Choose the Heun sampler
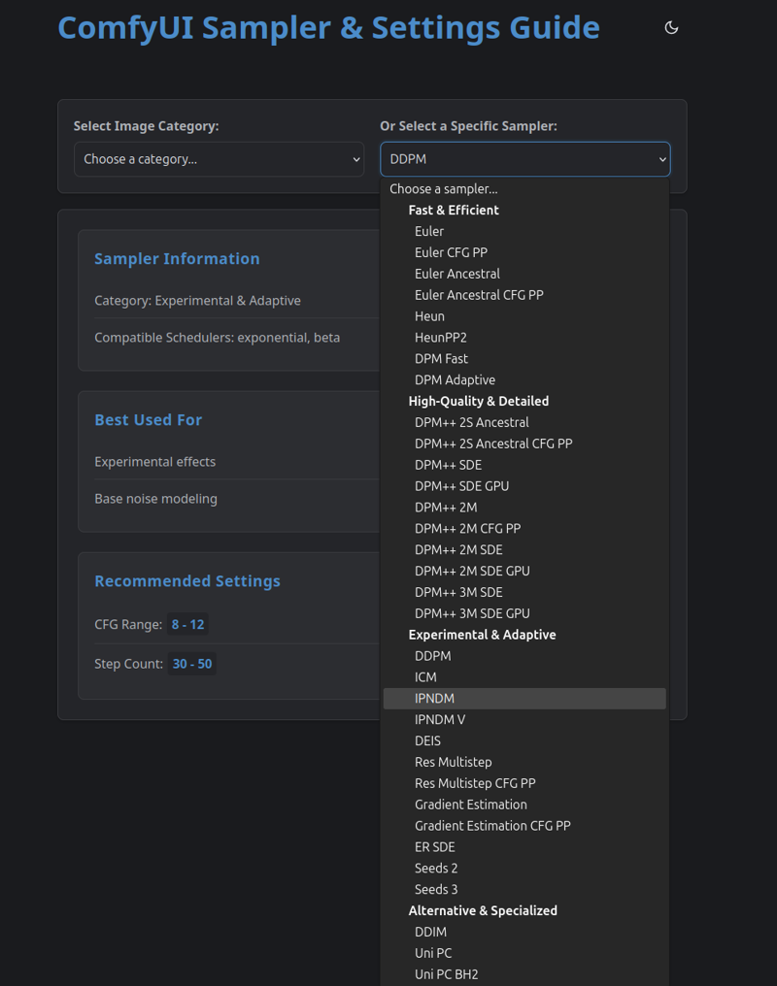777x986 pixels. [x=524, y=316]
